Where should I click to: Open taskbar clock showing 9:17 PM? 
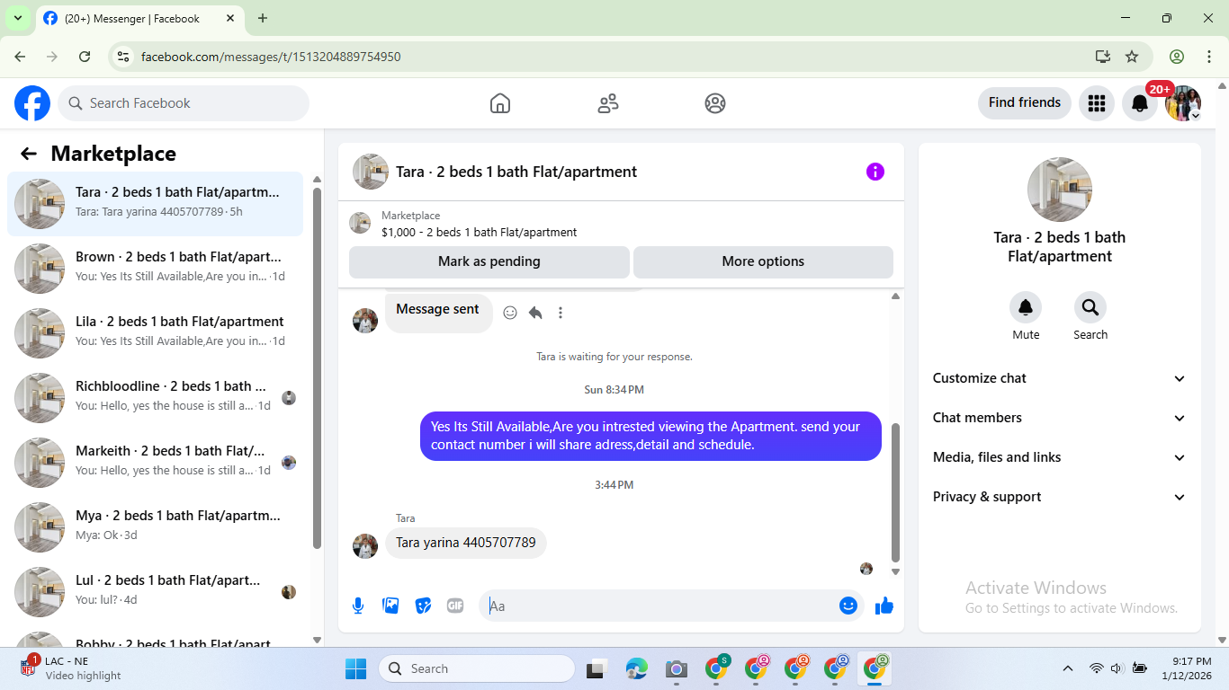tap(1186, 668)
